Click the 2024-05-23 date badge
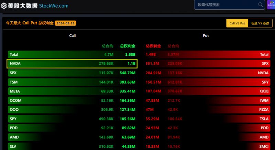This screenshot has width=275, height=150. [x=65, y=23]
